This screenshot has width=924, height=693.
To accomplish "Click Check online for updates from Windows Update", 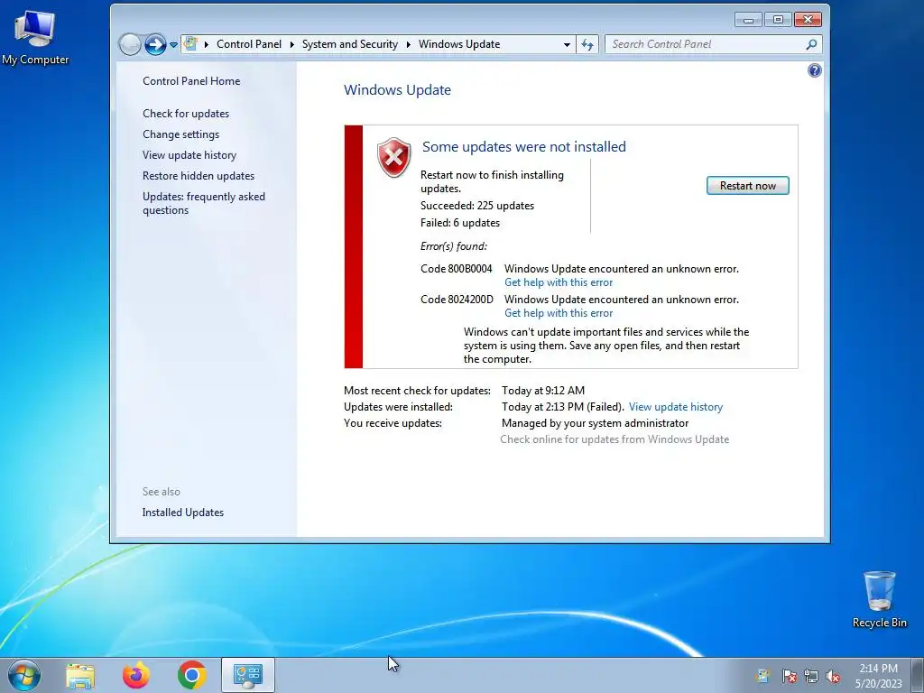I will coord(614,439).
